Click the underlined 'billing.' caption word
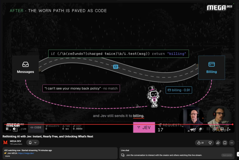Image resolution: width=239 pixels, height=160 pixels. 138,116
